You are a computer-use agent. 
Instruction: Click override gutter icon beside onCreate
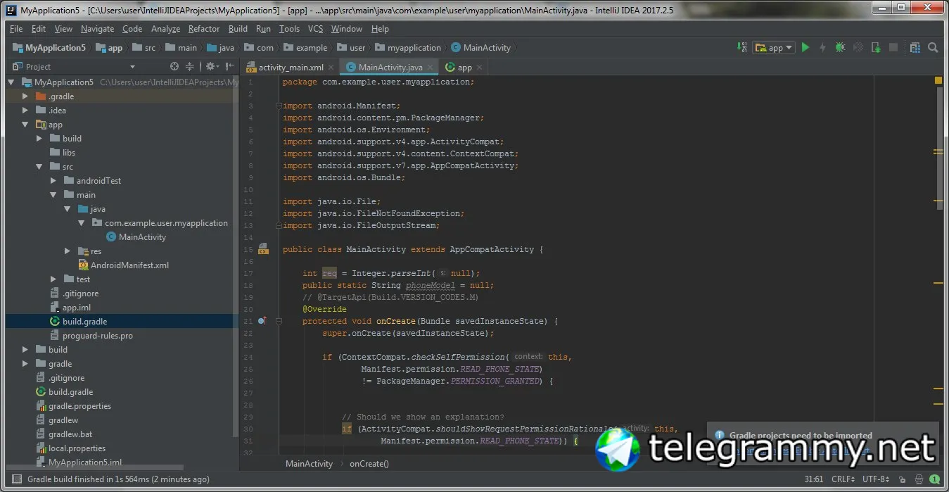262,321
